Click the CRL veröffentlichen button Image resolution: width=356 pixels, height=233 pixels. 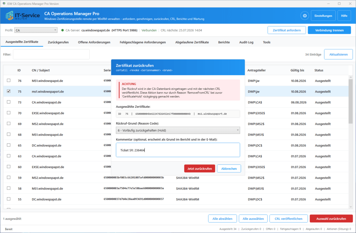coord(288,219)
